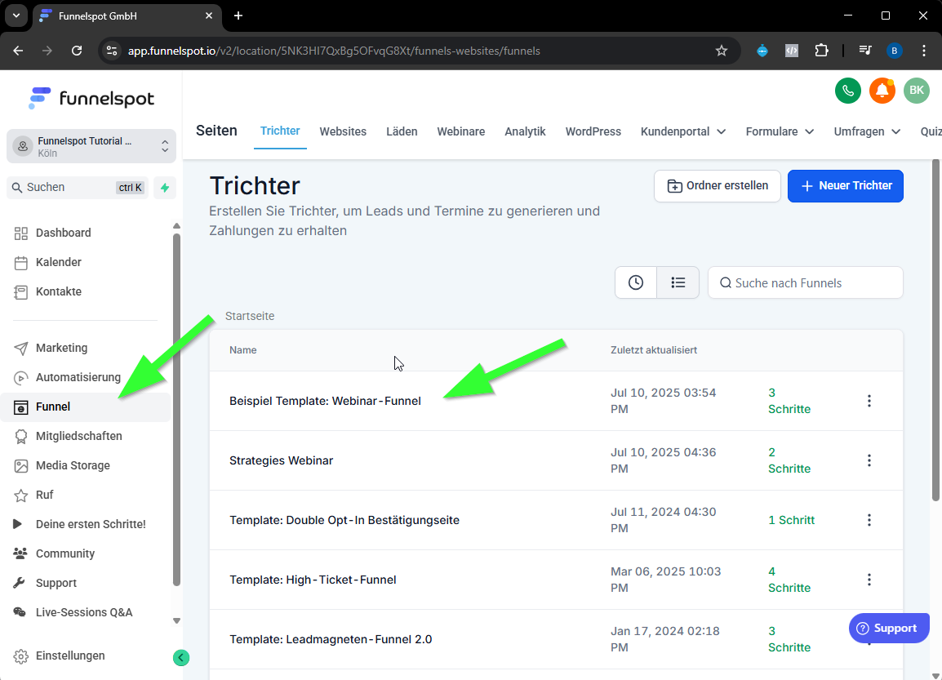Switch to list view icon

pyautogui.click(x=678, y=282)
